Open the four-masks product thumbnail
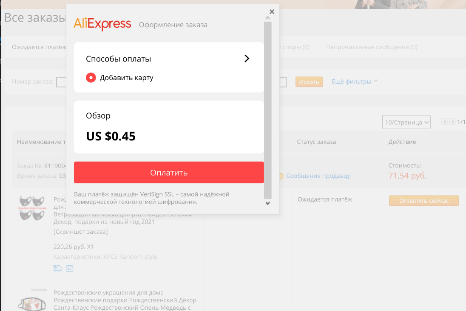The height and width of the screenshot is (311, 466). 32,208
